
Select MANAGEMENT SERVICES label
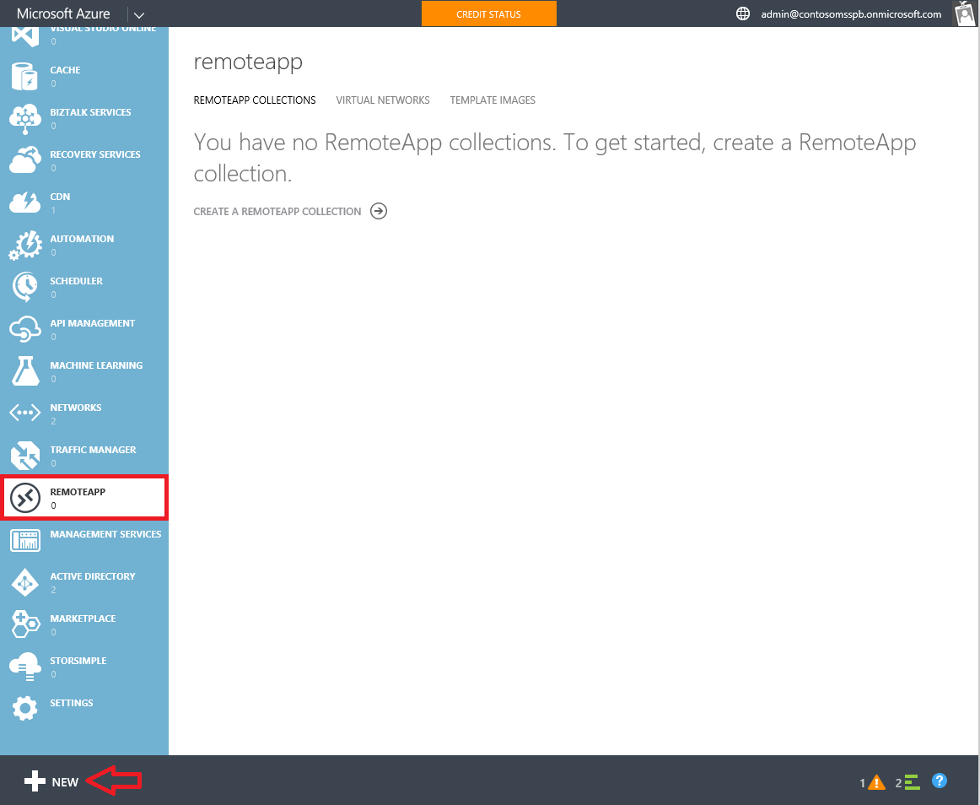pos(105,534)
